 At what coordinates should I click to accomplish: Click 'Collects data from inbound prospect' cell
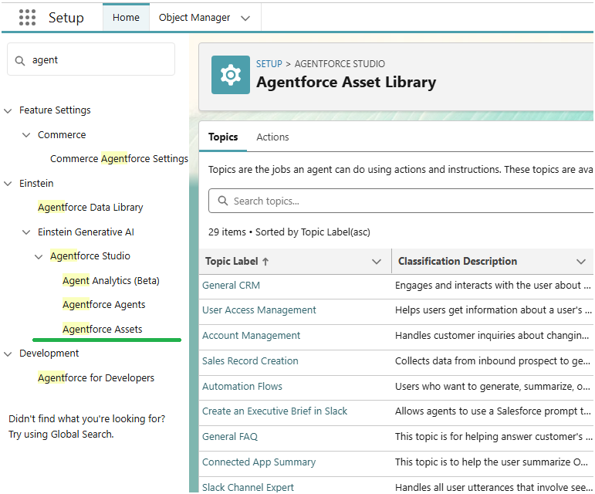coord(492,360)
